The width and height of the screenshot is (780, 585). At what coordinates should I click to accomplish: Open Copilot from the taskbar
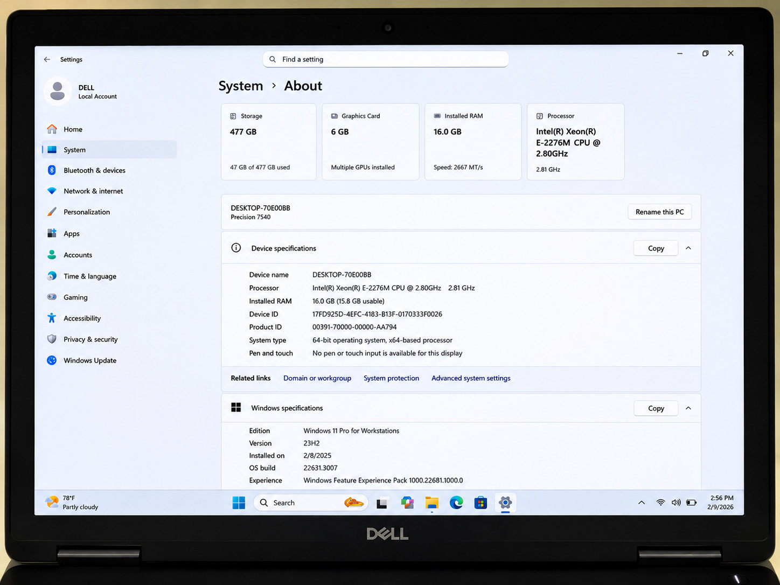click(407, 503)
